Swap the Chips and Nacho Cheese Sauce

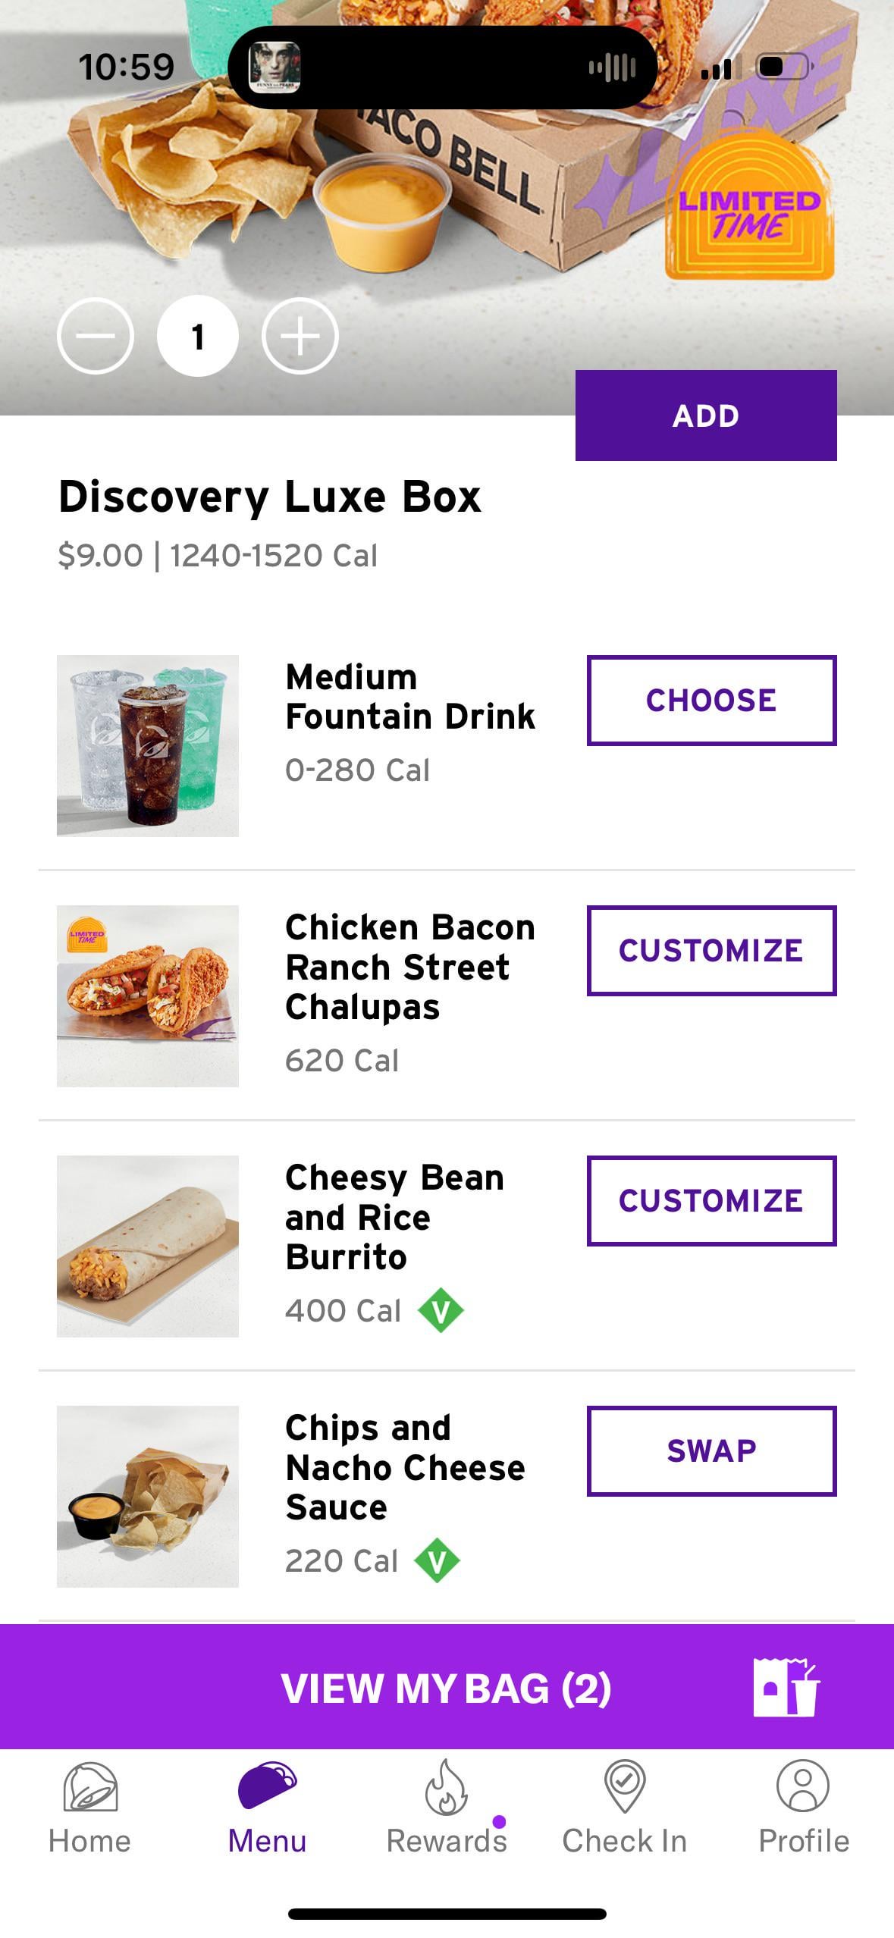point(710,1450)
